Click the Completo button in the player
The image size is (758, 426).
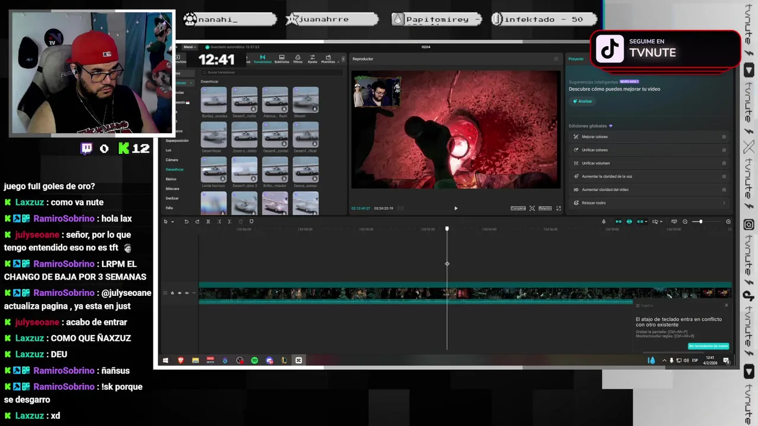(x=518, y=208)
